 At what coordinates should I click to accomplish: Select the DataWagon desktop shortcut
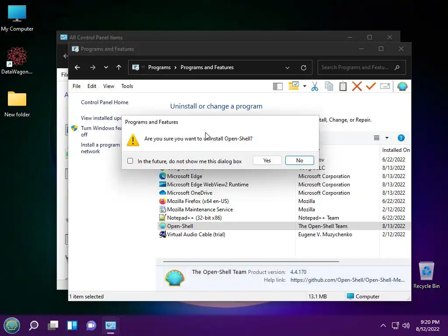tap(17, 60)
